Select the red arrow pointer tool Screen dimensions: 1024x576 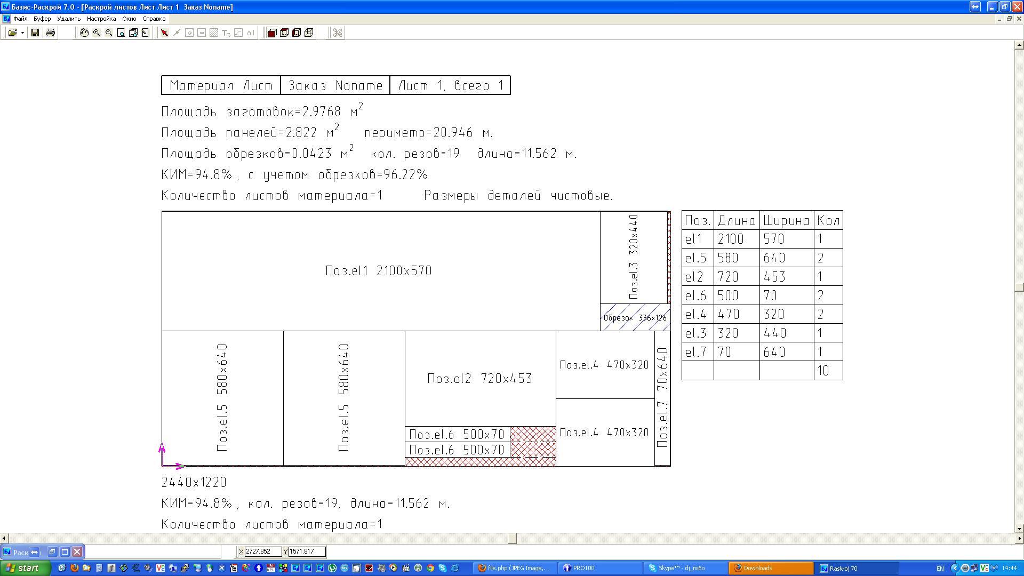point(164,33)
